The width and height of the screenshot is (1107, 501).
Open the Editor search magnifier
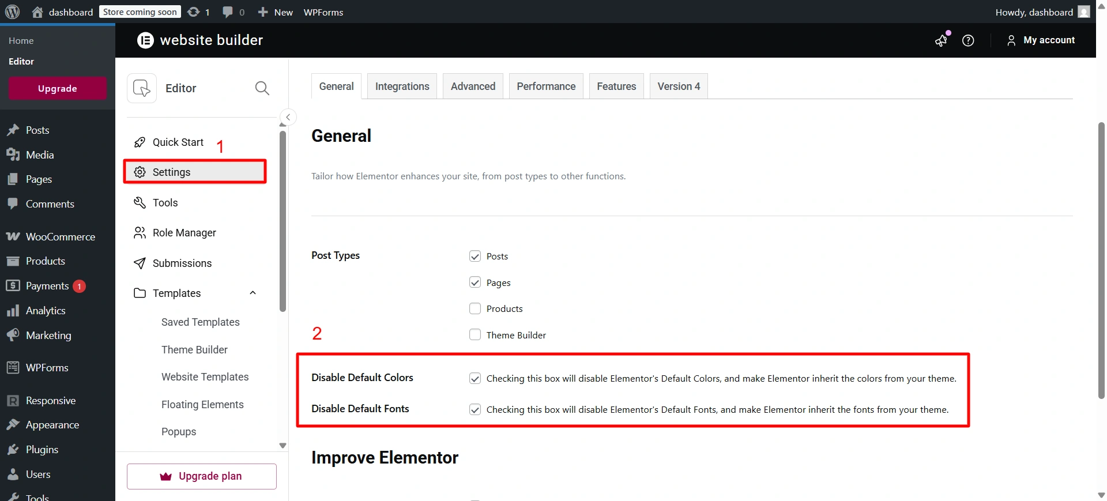tap(262, 88)
